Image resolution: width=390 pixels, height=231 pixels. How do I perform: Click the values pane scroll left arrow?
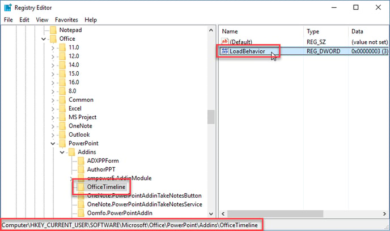click(x=223, y=213)
